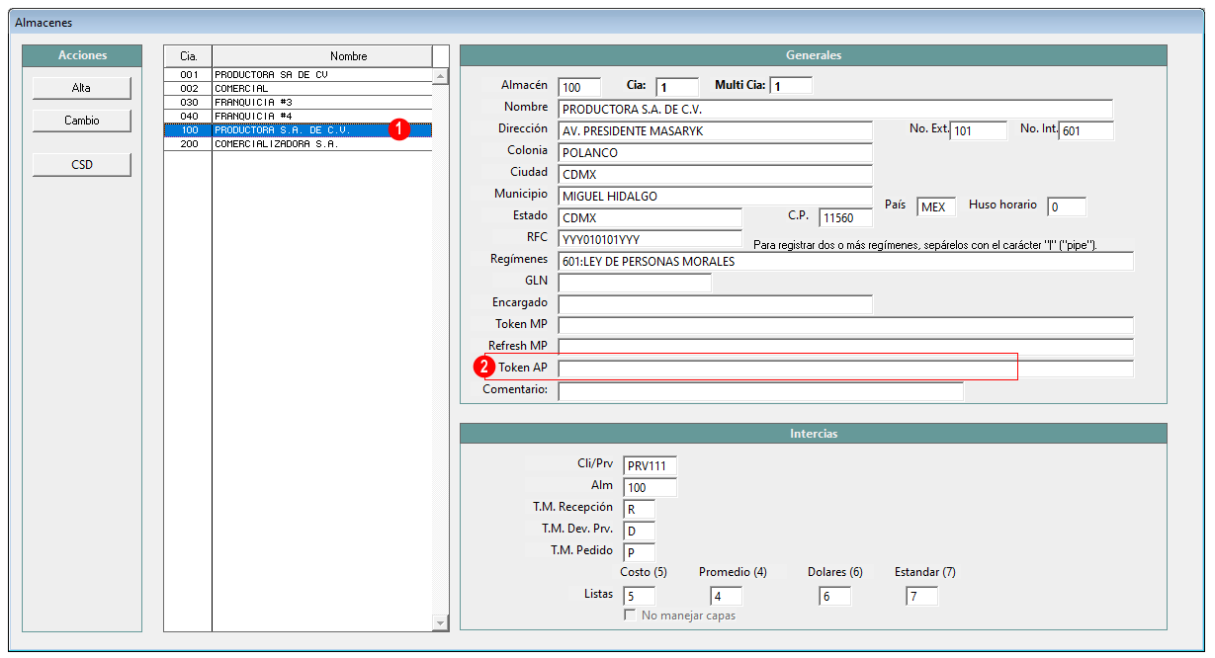Click the T.M. Pedido field

640,553
